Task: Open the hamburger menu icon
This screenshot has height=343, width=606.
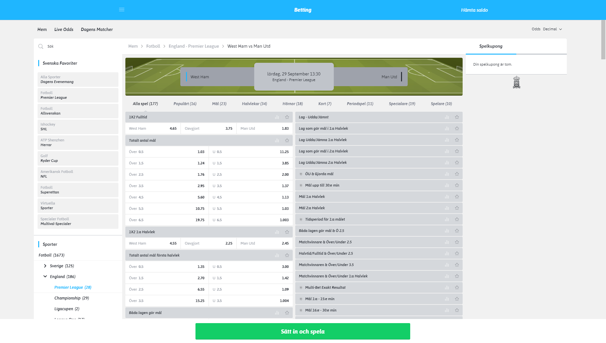Action: click(122, 10)
